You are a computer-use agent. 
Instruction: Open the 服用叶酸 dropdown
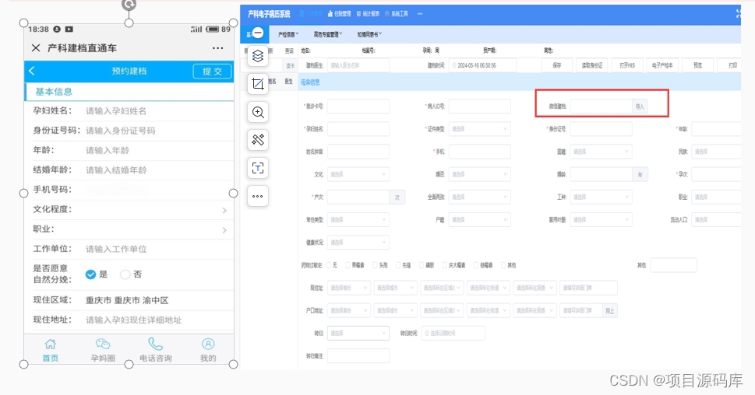(601, 219)
